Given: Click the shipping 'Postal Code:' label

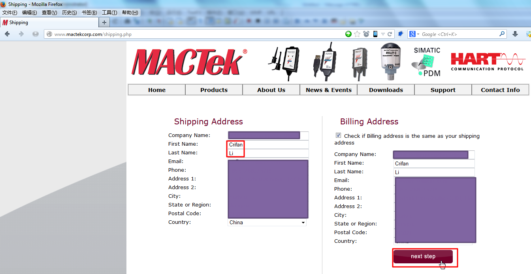Looking at the screenshot, I should 185,213.
